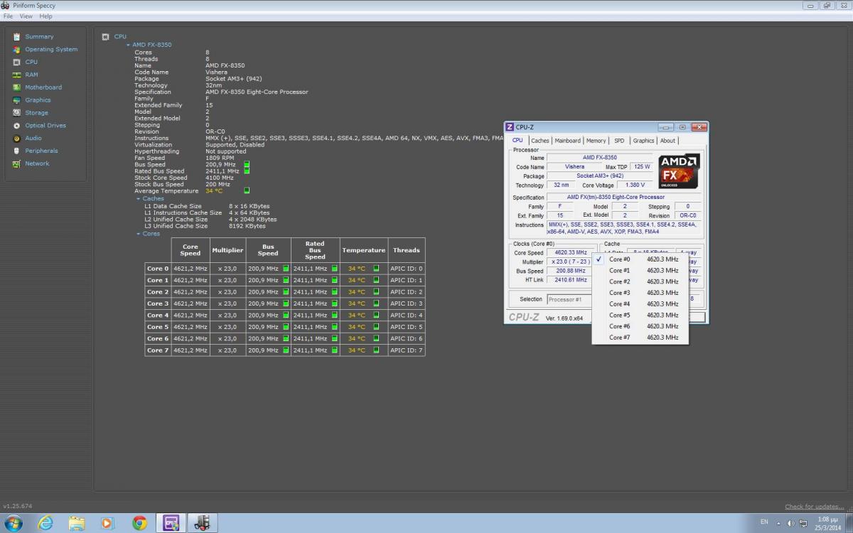
Task: Go to the Optical Drives section
Action: pos(45,126)
